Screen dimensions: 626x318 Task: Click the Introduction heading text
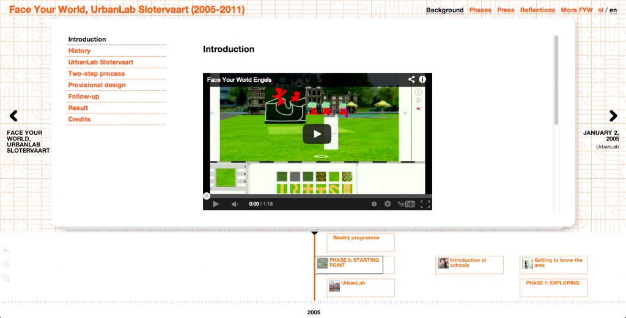pyautogui.click(x=229, y=49)
